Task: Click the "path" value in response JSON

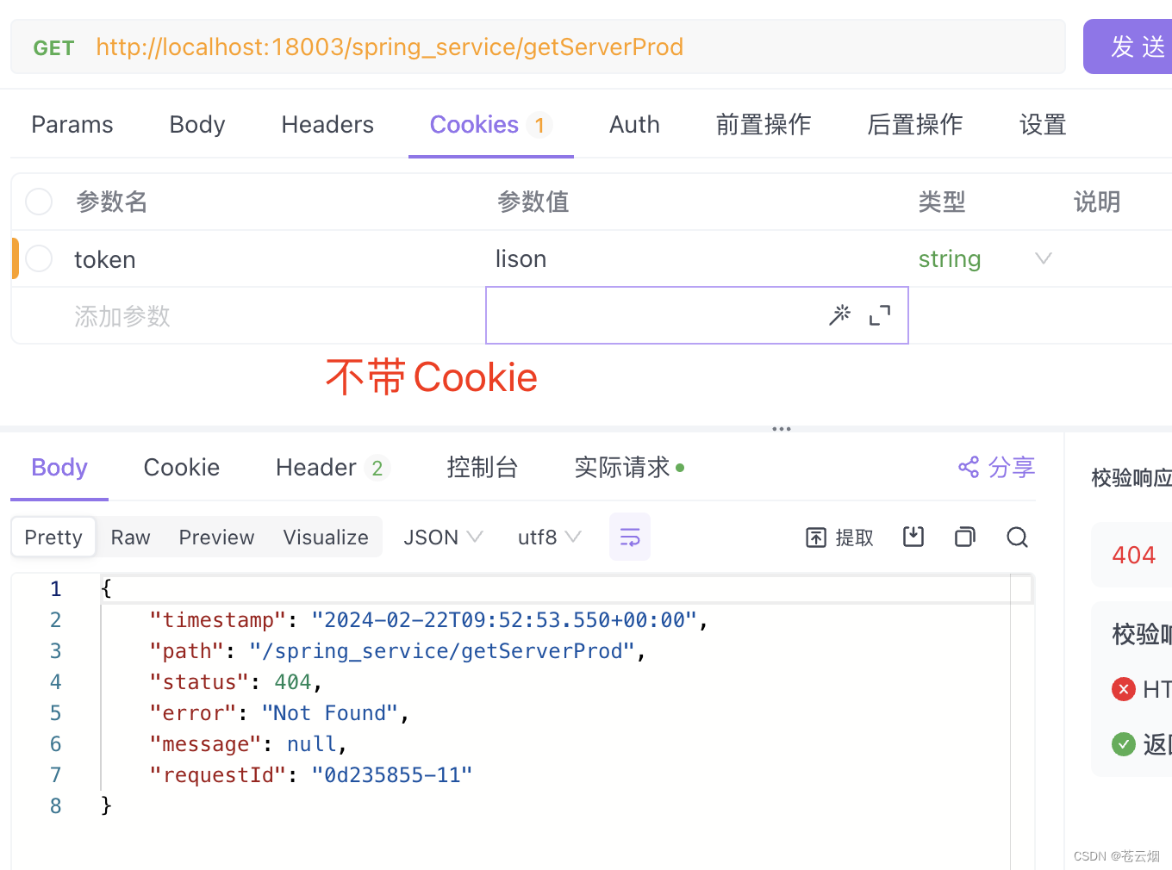Action: [442, 651]
